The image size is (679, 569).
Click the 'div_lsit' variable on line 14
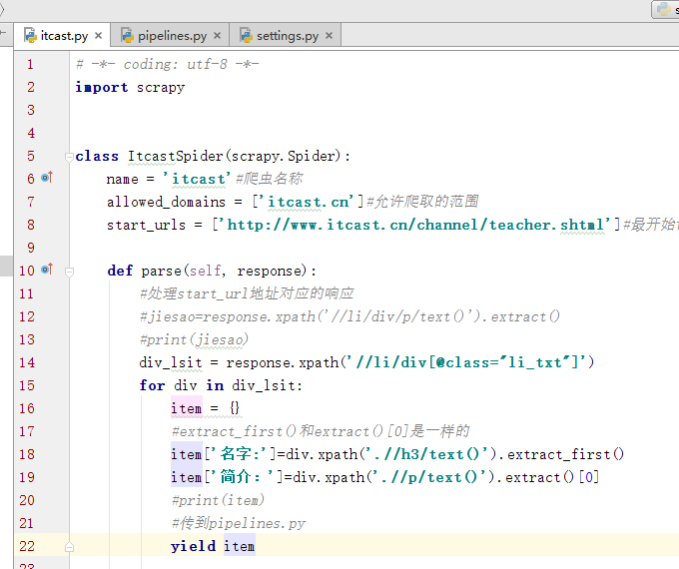pos(171,362)
